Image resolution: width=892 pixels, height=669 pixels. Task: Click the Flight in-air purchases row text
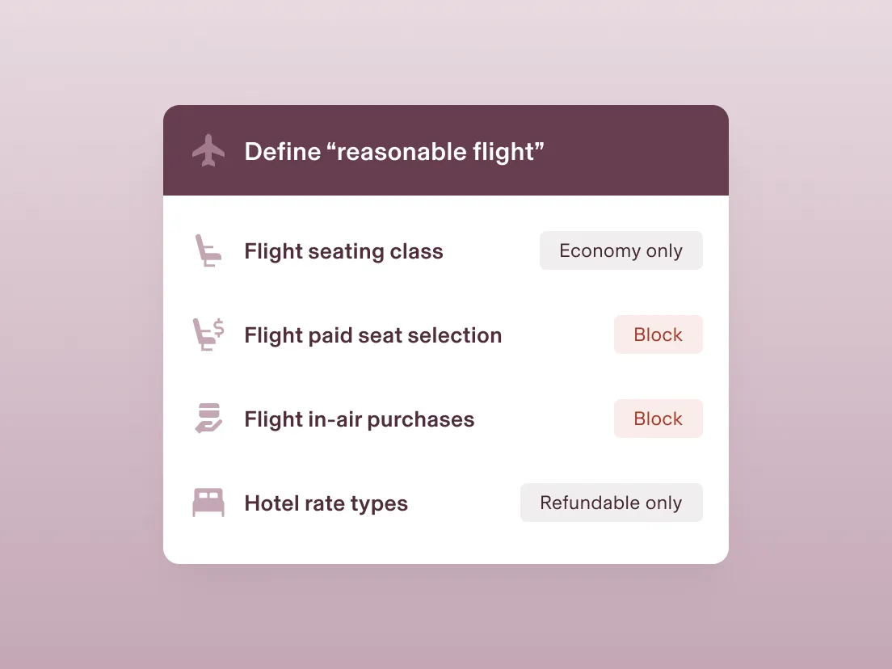click(359, 419)
